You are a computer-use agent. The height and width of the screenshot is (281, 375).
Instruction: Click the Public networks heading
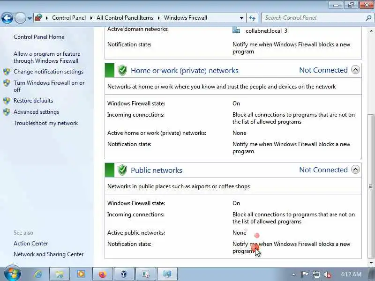point(157,170)
